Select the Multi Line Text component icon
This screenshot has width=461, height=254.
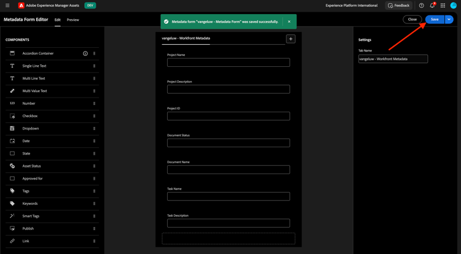point(12,79)
